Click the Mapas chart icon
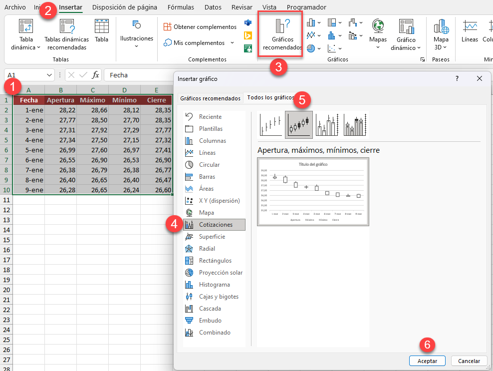The height and width of the screenshot is (371, 493). click(378, 26)
